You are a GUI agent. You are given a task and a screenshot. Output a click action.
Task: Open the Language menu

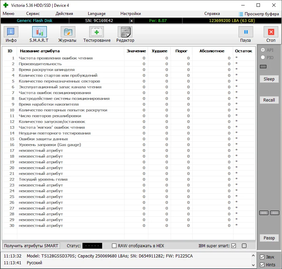coord(97,14)
